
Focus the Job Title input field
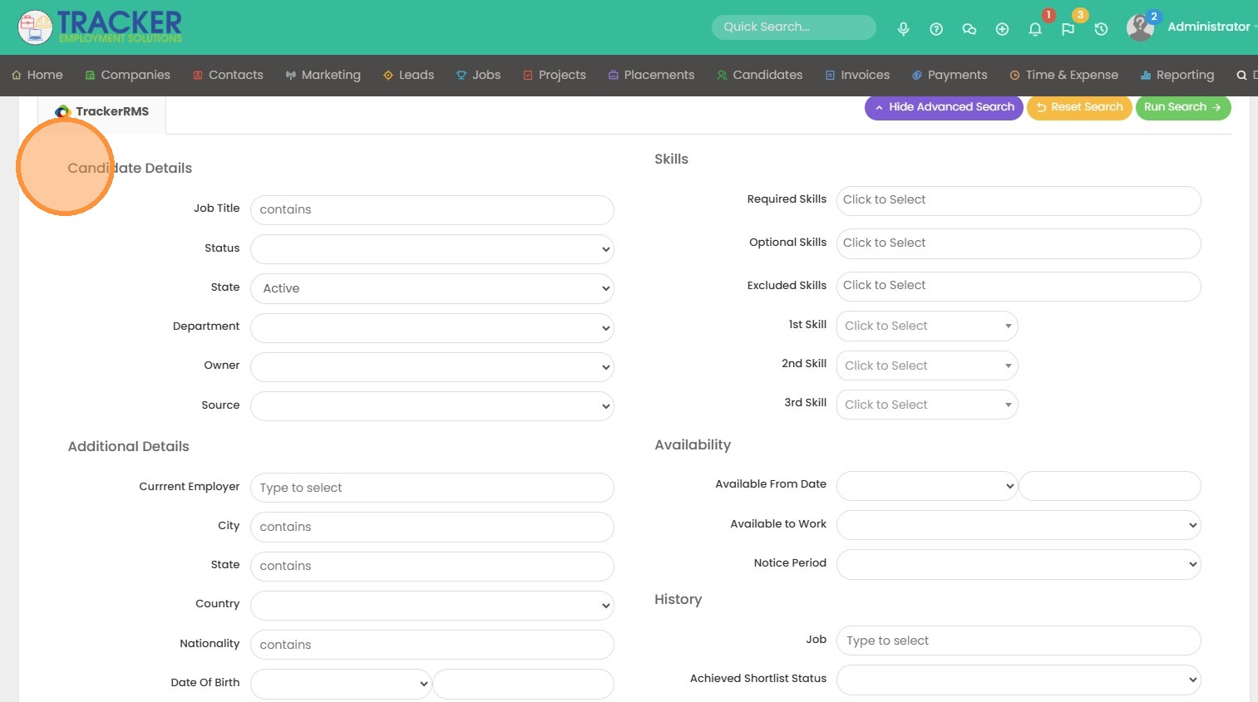432,210
